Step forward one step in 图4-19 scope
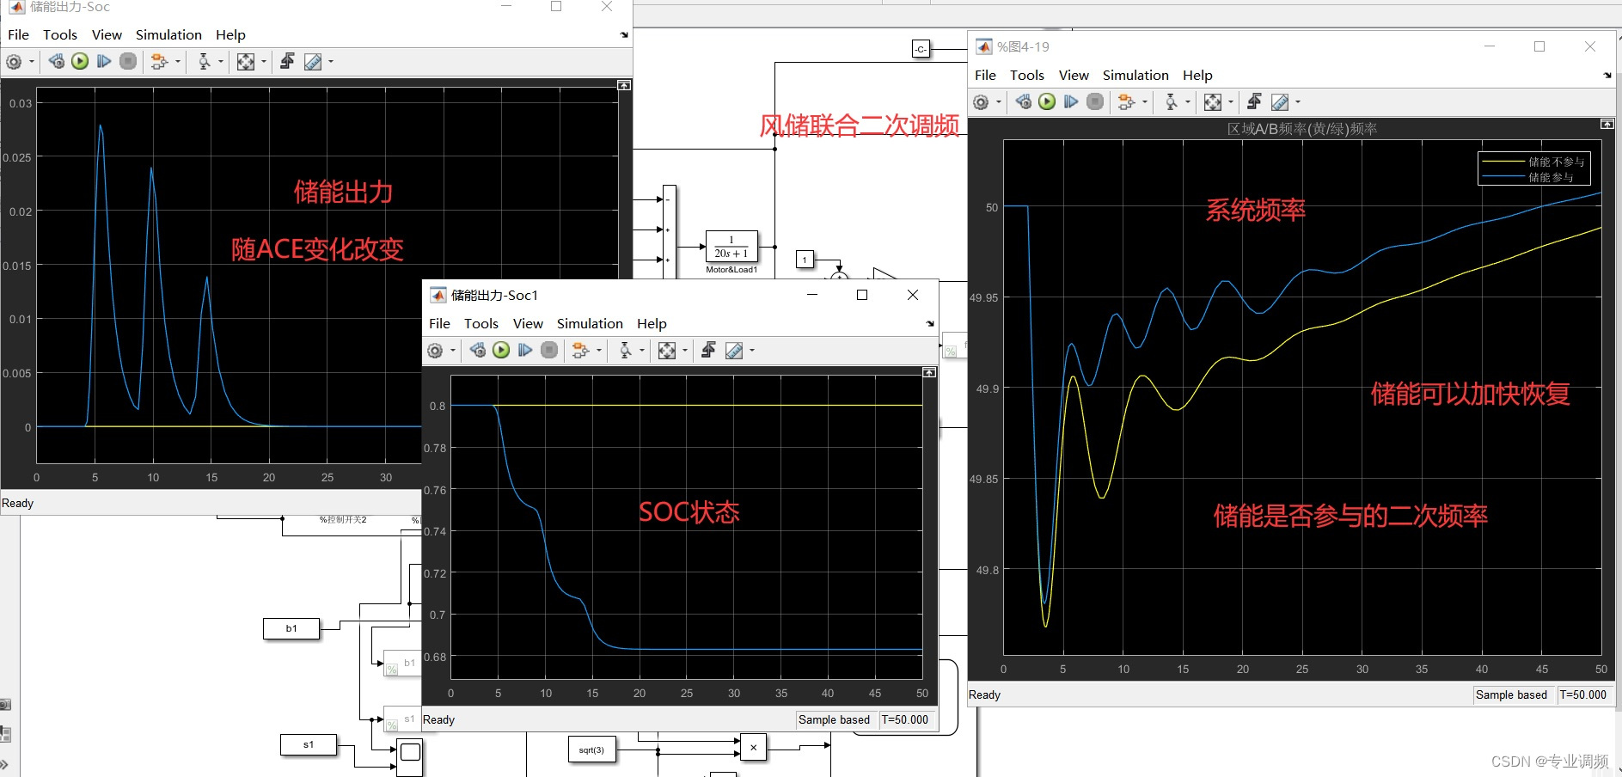 pyautogui.click(x=1070, y=101)
